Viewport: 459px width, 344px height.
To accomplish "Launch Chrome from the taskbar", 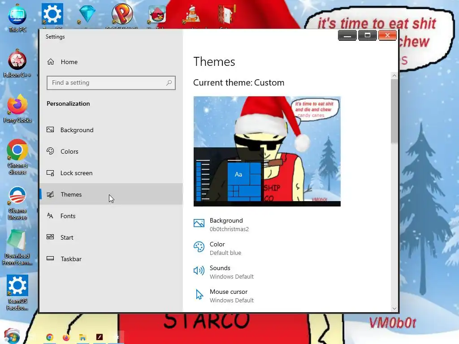I will click(50, 337).
